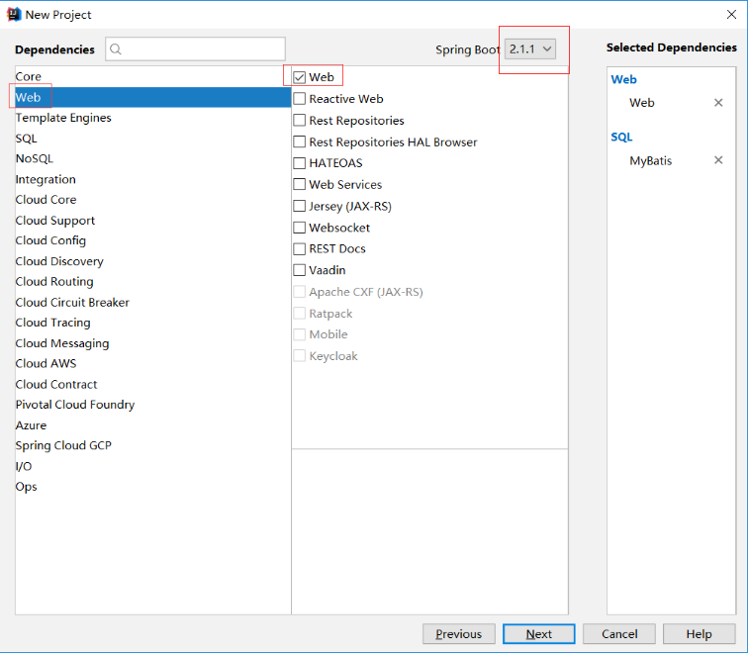Click the search magnifier icon in Dependencies field

pos(116,49)
